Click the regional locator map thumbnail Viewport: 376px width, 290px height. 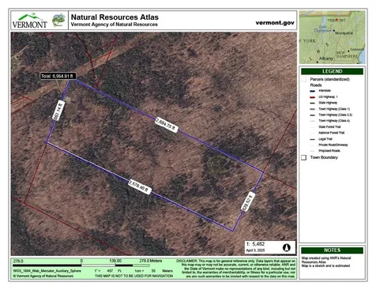[x=332, y=37]
